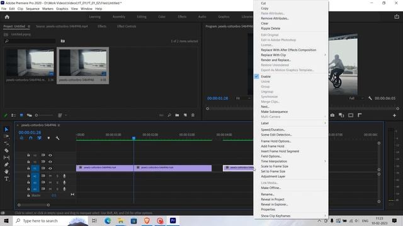Select the Track Select Forward tool
Viewport: 403px width, 226px height.
click(x=6, y=136)
